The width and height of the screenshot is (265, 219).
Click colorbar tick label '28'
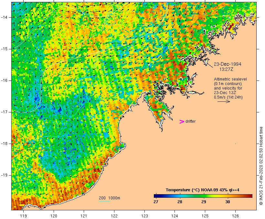[180, 202]
